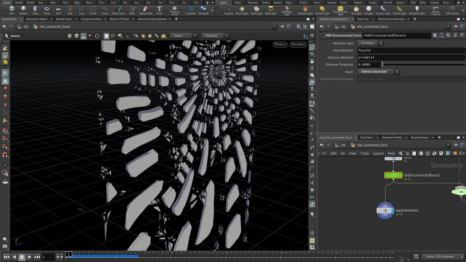Create an Environment Light from the shelf

point(340,9)
